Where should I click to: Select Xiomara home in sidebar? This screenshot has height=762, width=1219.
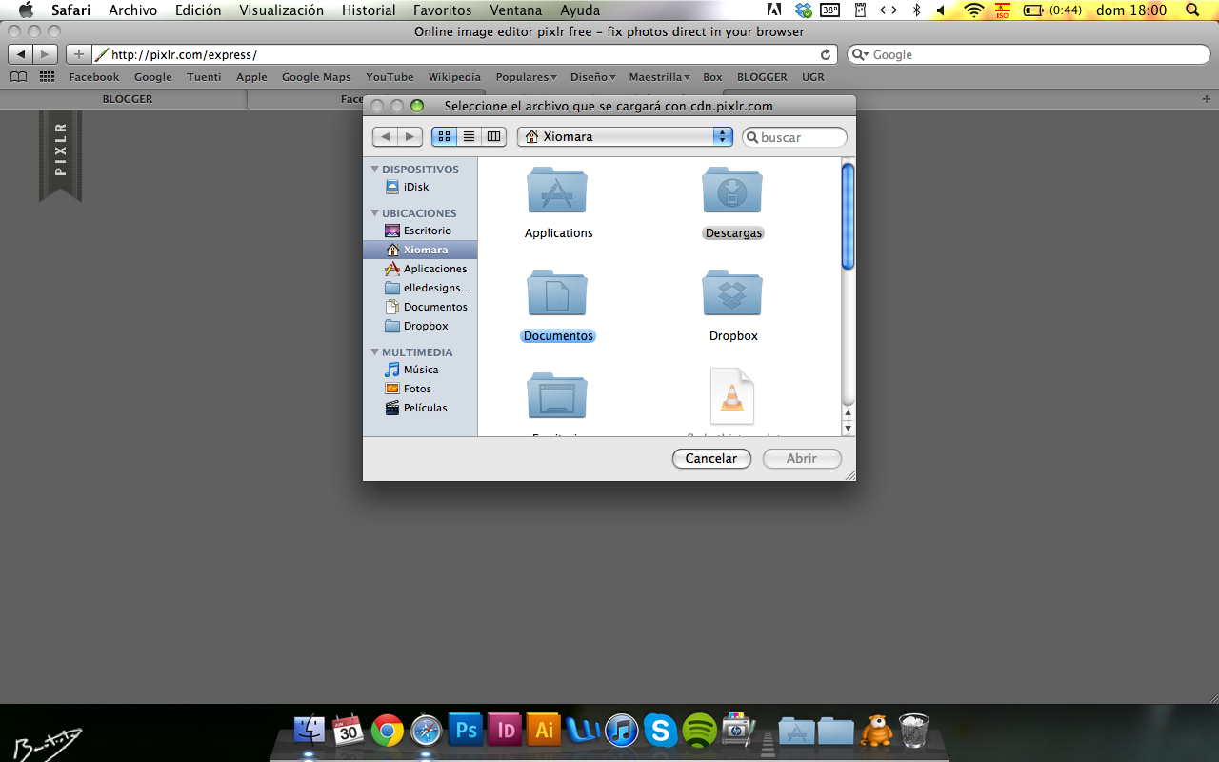[420, 250]
